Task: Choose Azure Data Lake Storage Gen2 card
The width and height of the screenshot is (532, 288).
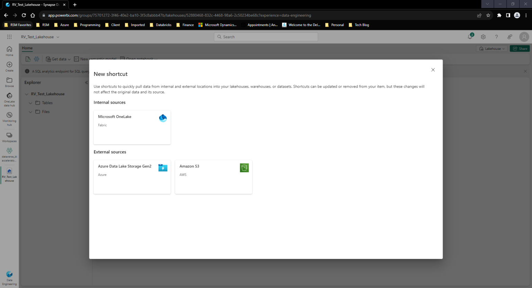Action: click(x=132, y=177)
